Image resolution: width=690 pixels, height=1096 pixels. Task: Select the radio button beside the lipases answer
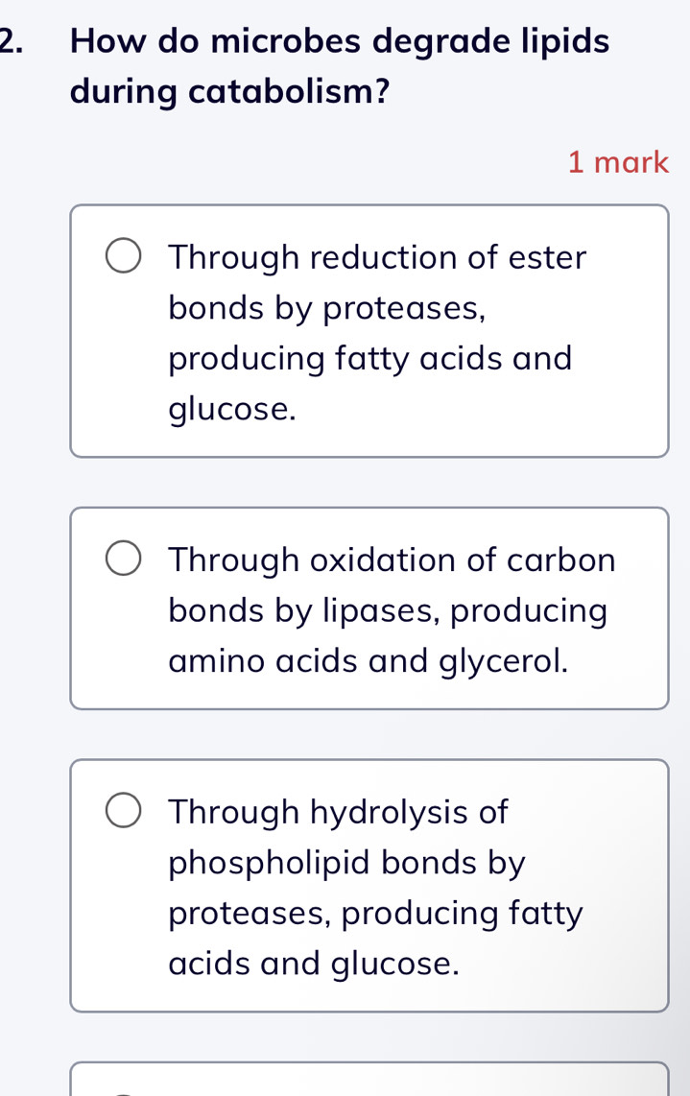[x=123, y=559]
